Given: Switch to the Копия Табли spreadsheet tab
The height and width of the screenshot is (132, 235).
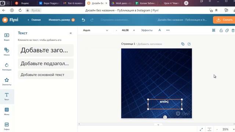Looking at the screenshot, I should coord(145,3).
